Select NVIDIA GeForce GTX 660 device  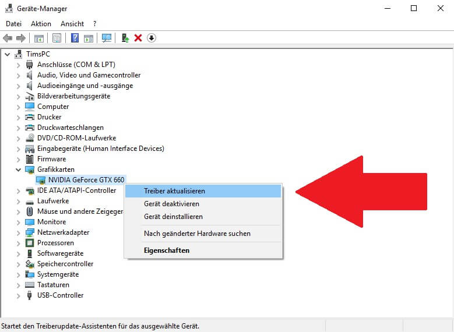86,180
